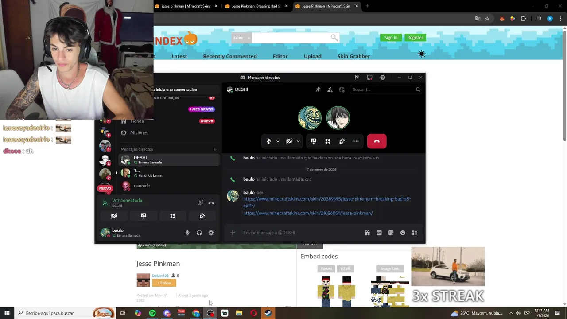Open Tienda in Discord sidebar
The height and width of the screenshot is (319, 567).
pyautogui.click(x=137, y=121)
